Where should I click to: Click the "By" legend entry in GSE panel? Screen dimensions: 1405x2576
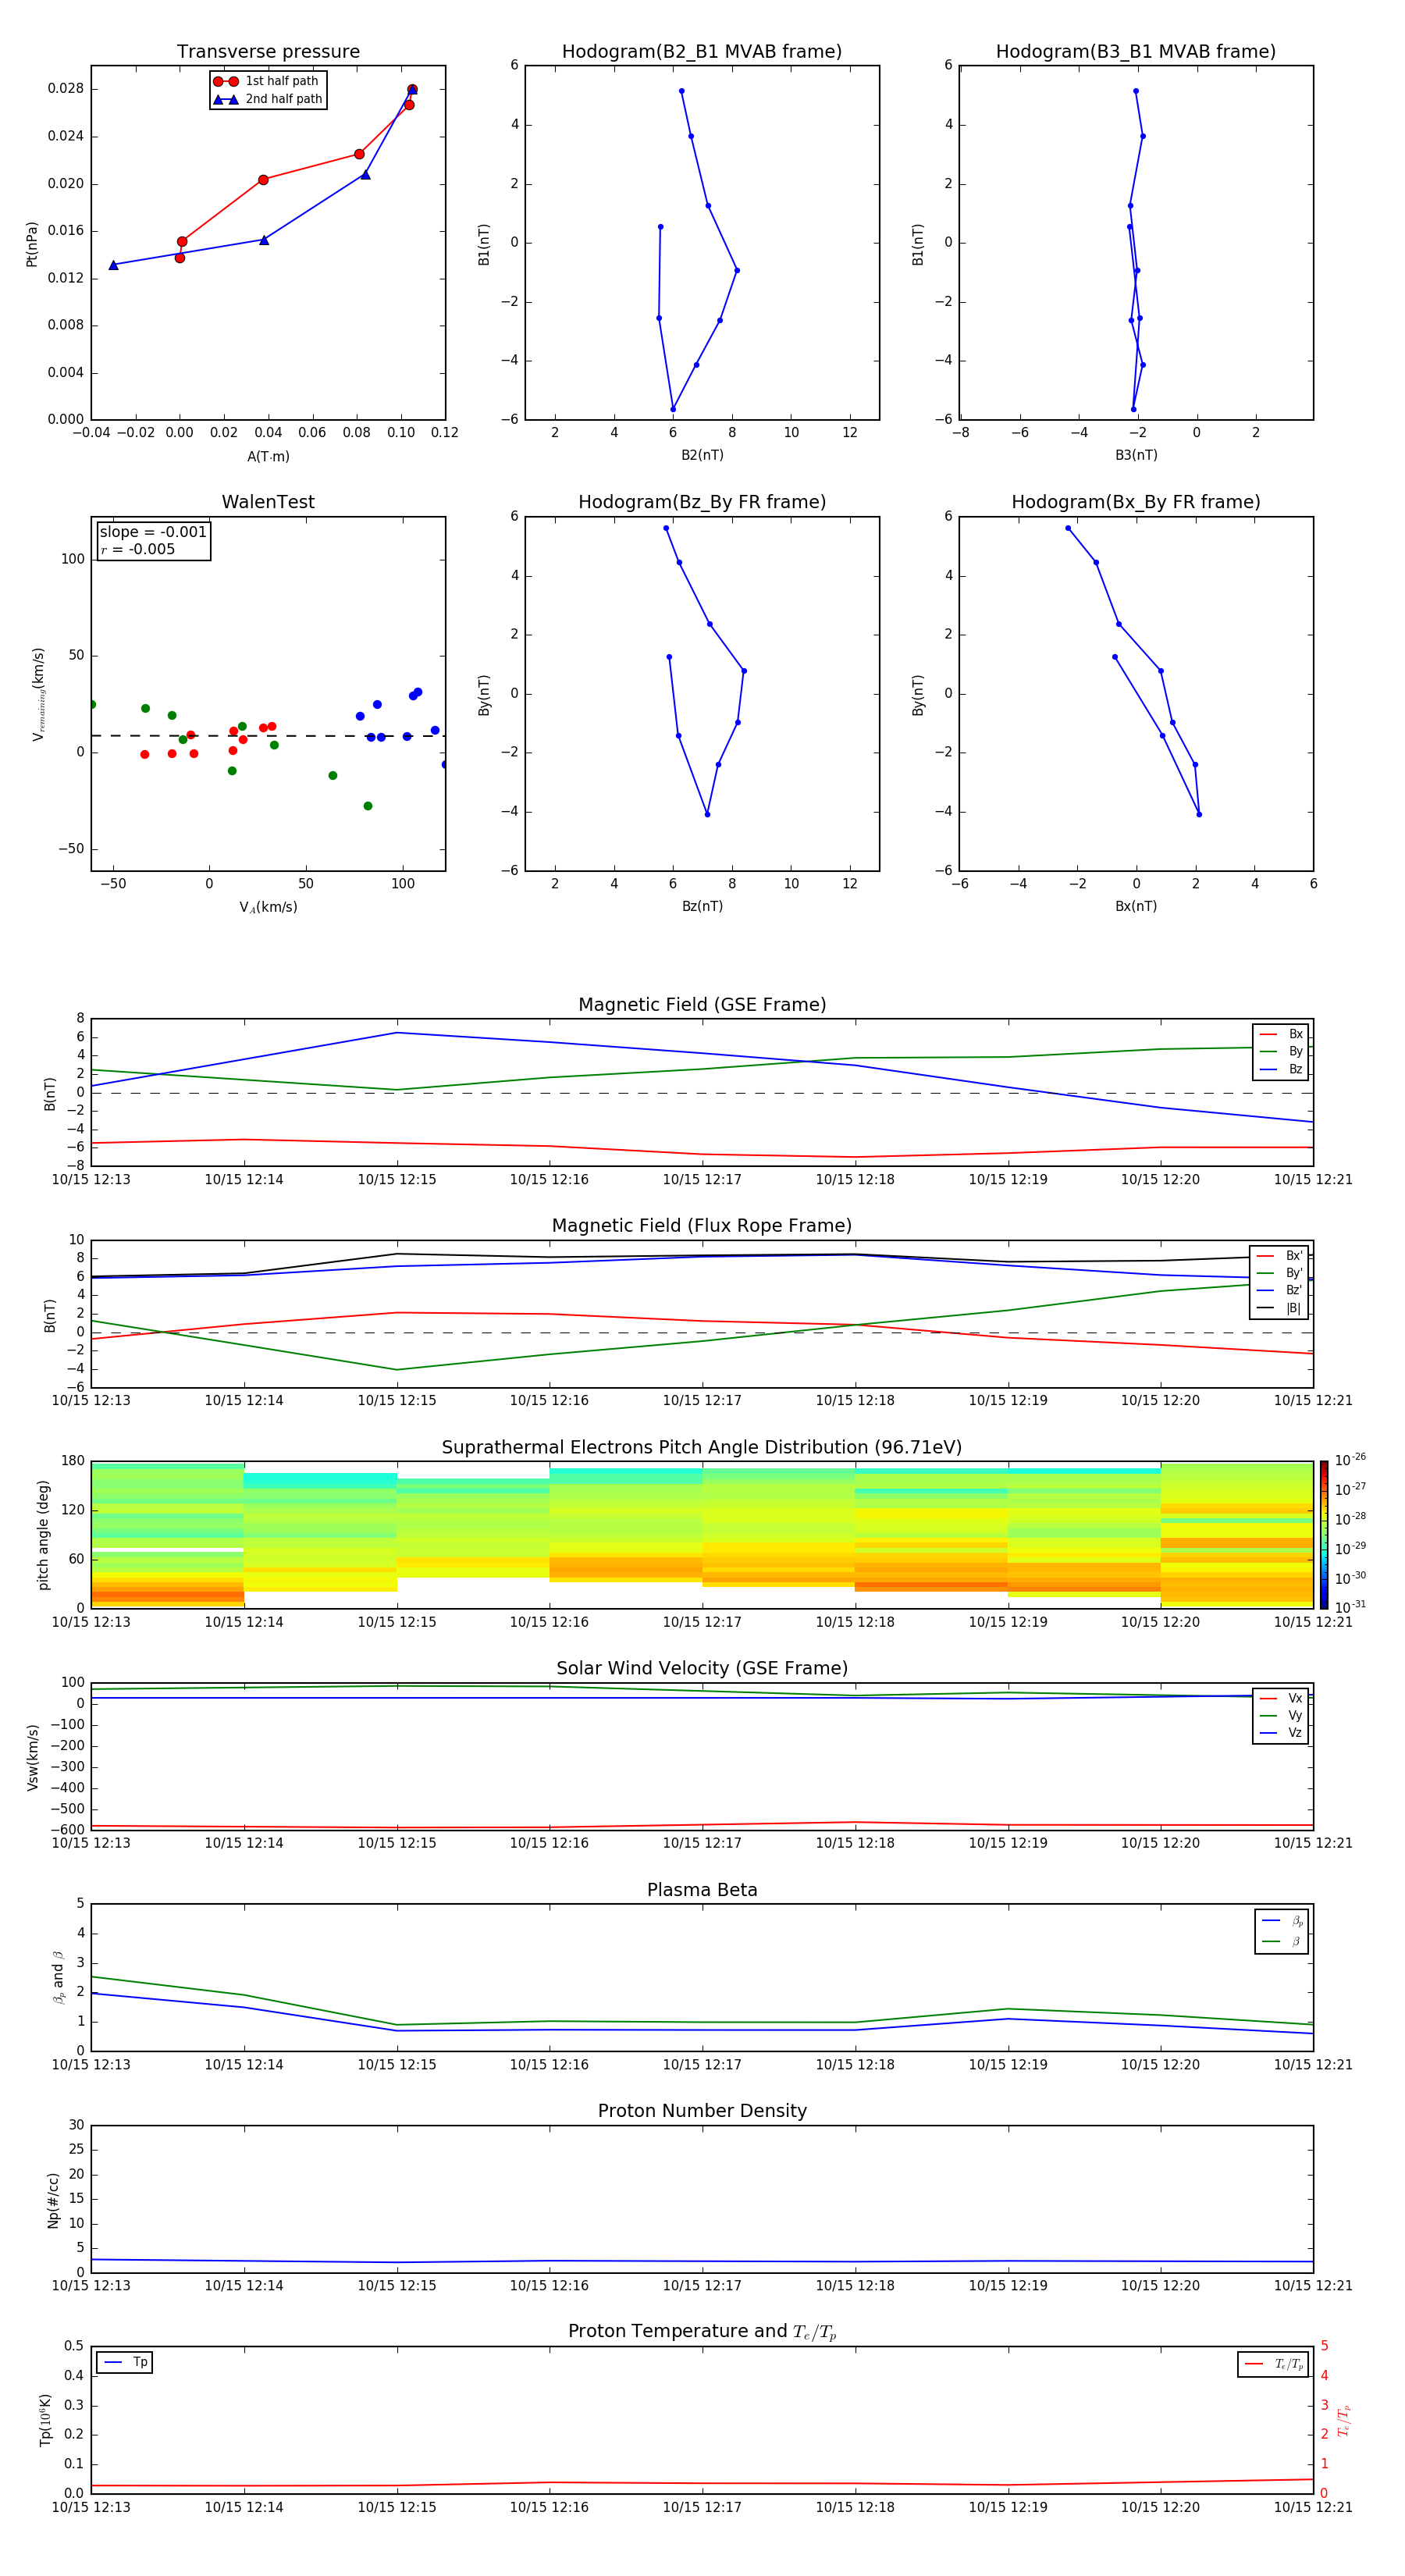[1281, 1051]
